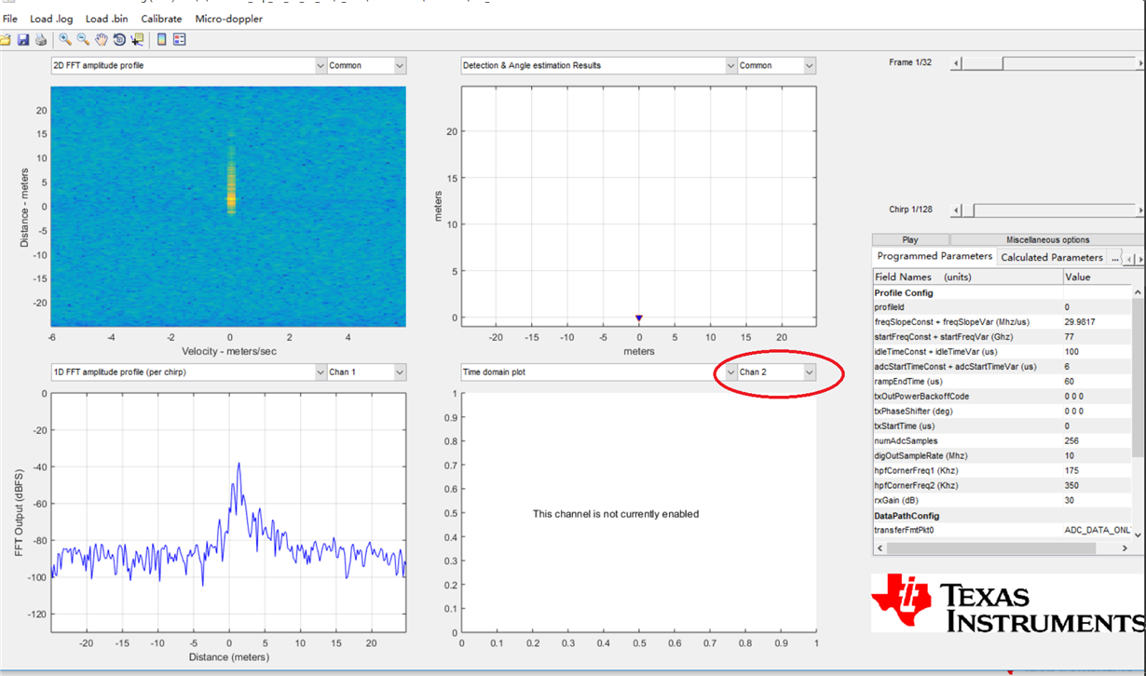
Task: Select the Rotate 3D tool
Action: click(119, 40)
